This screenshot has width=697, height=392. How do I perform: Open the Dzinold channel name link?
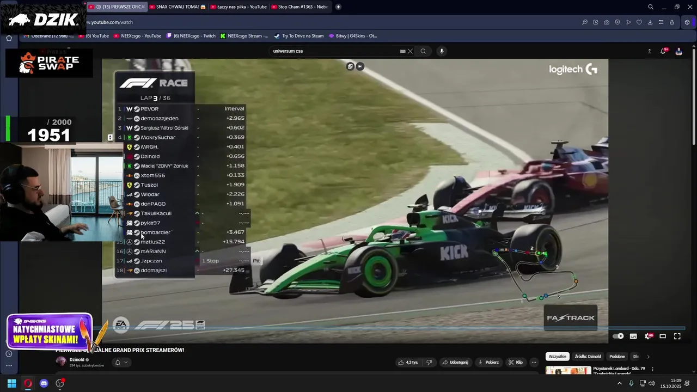point(77,359)
